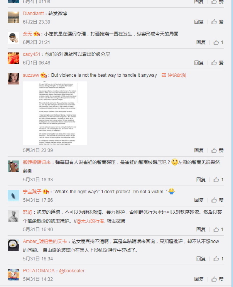
Task: Click the 评论配图 link
Action: click(174, 75)
